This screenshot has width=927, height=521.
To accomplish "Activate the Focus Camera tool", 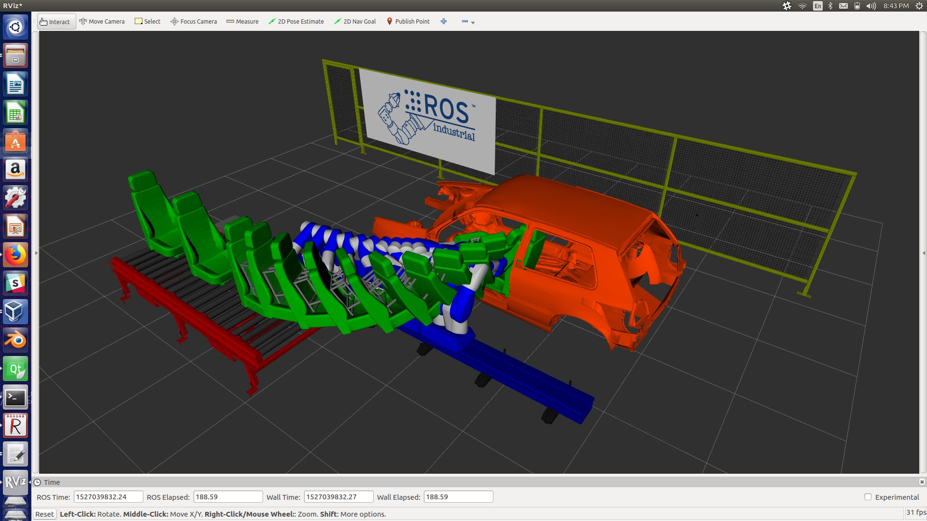I will [194, 22].
